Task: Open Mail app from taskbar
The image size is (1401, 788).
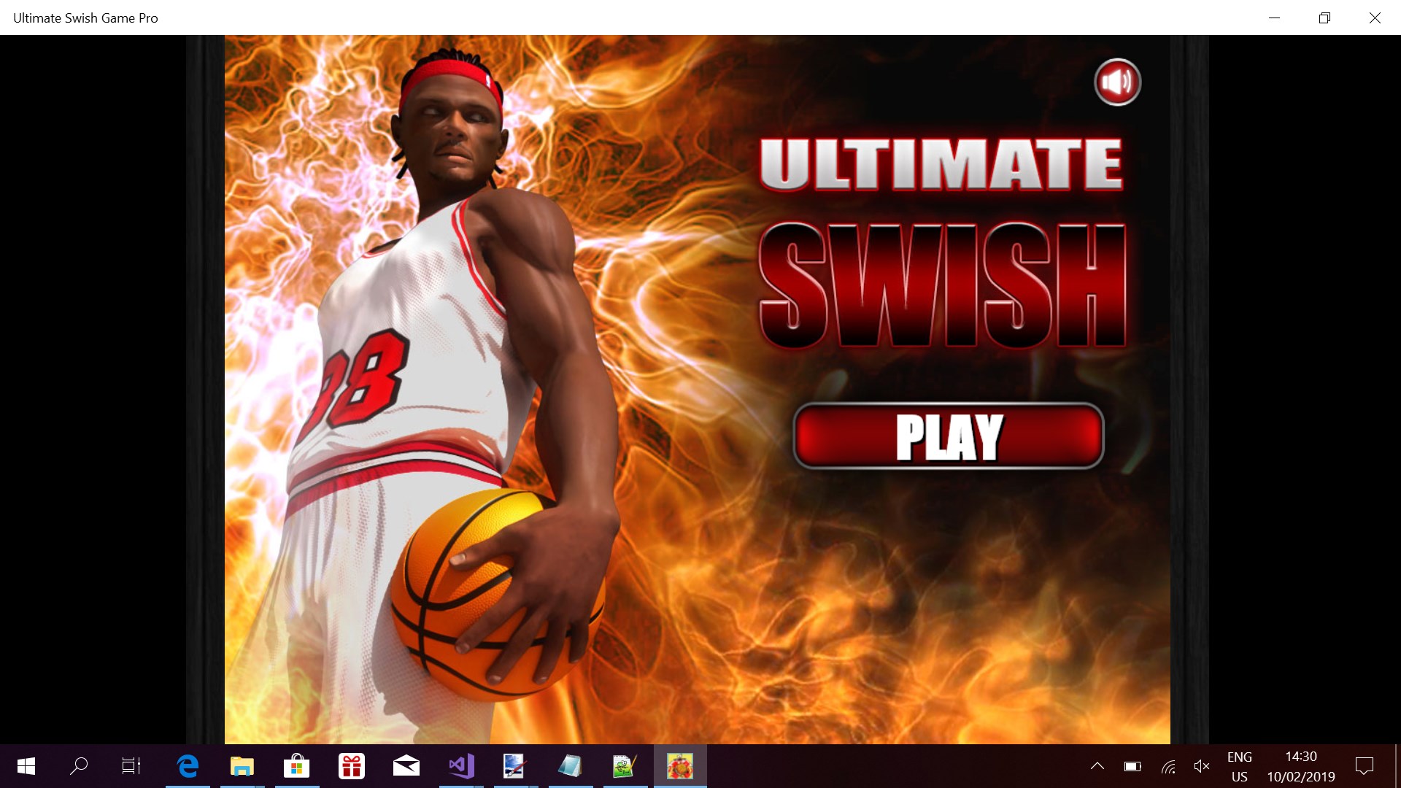Action: (406, 766)
